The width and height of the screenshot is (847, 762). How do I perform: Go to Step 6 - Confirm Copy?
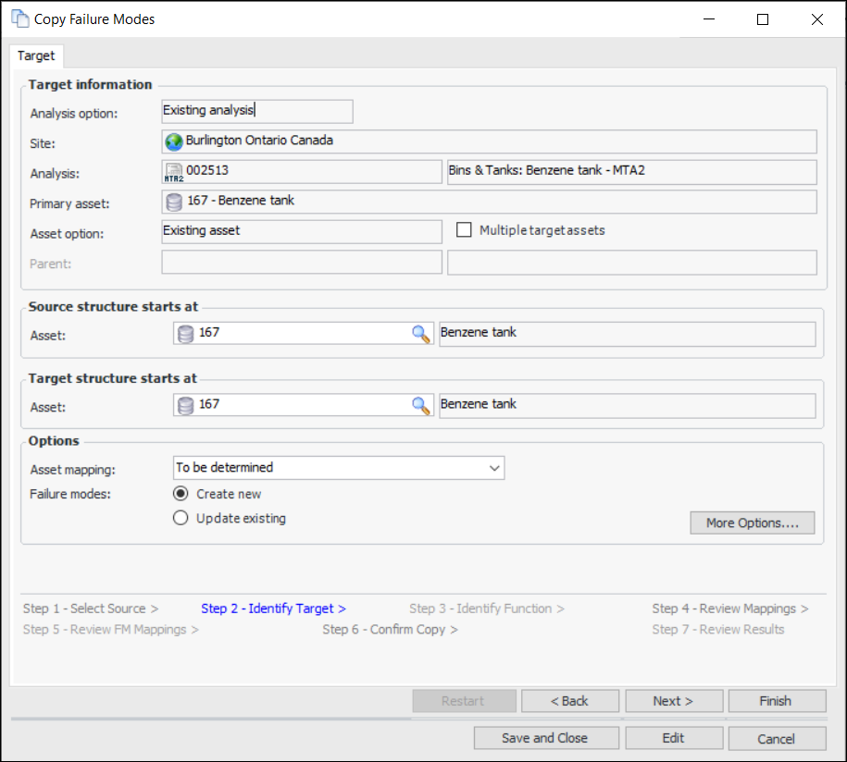tap(390, 630)
